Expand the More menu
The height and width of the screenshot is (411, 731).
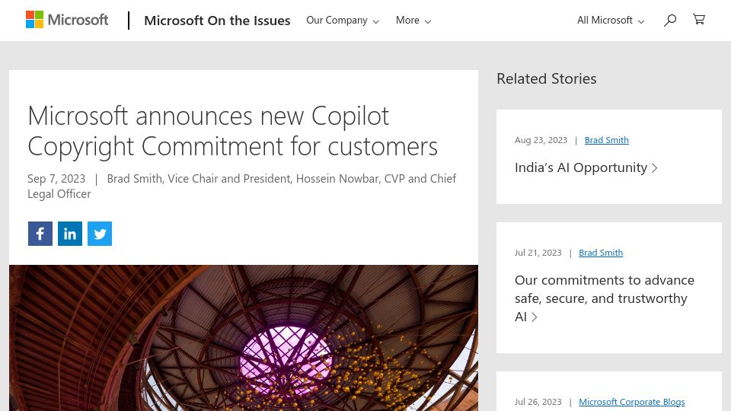click(413, 21)
